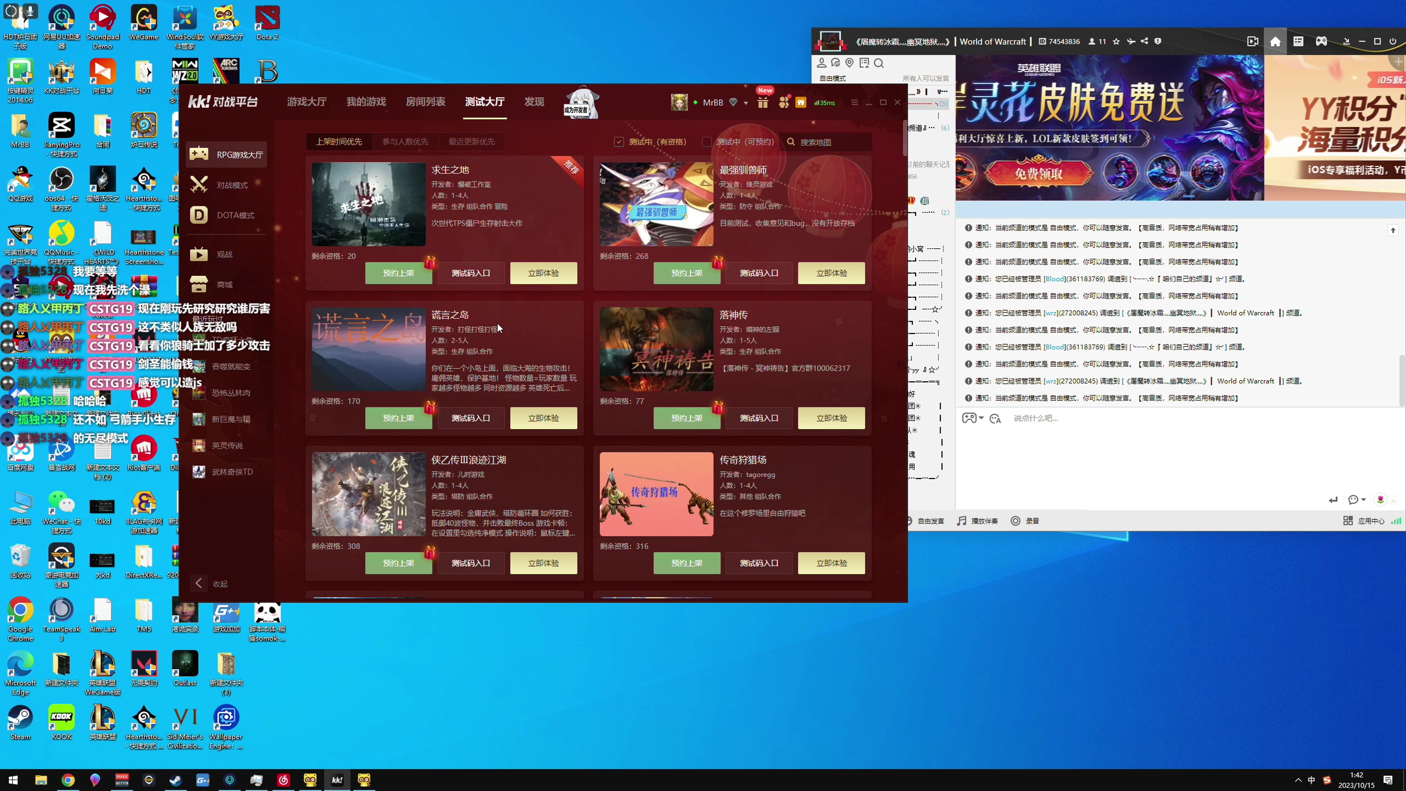Click 测试码入口 for 最强驯兽师

point(759,273)
